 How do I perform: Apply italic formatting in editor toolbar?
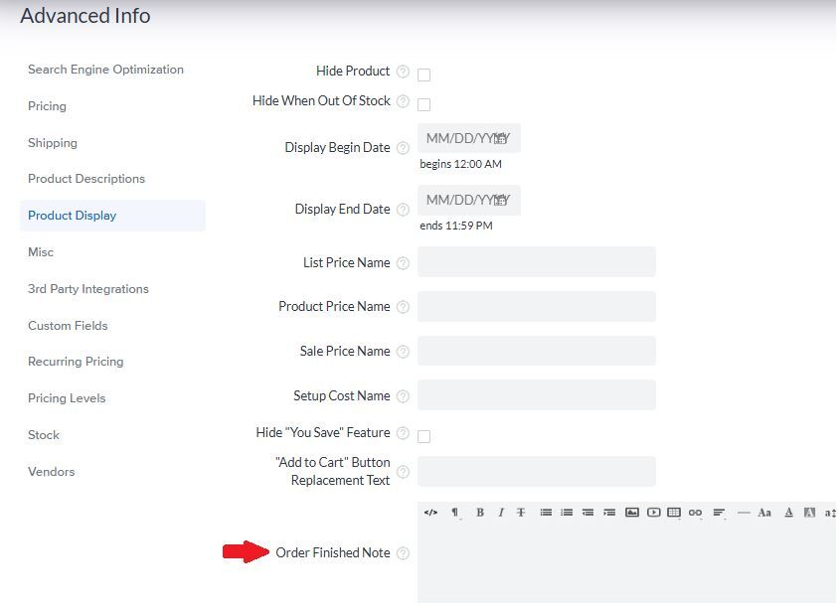coord(500,513)
